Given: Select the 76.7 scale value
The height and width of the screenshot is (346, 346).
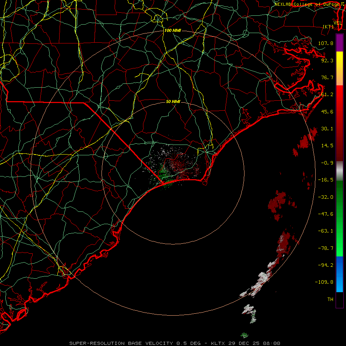Looking at the screenshot, I should (327, 77).
